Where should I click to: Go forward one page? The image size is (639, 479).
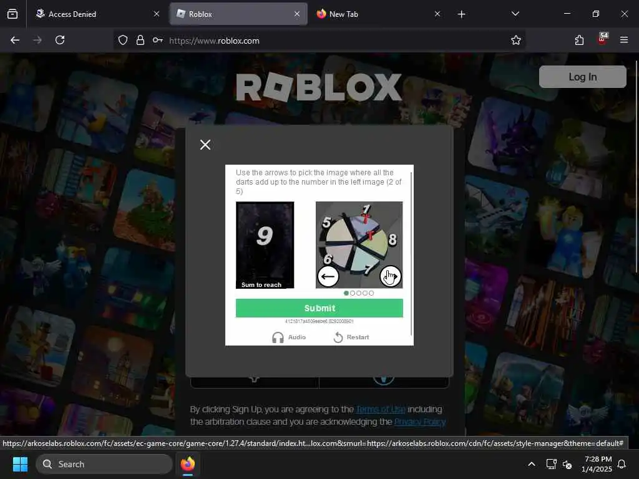[x=37, y=40]
